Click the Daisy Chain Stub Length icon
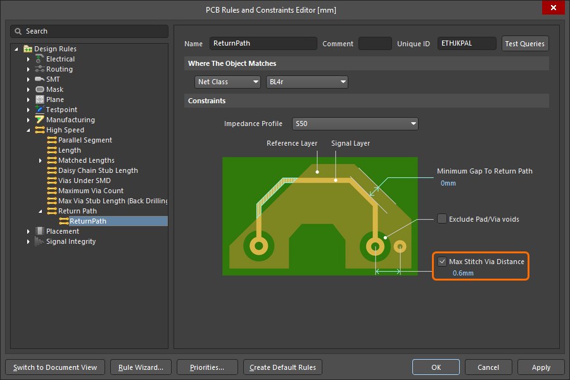Viewport: 570px width, 380px height. coord(52,170)
